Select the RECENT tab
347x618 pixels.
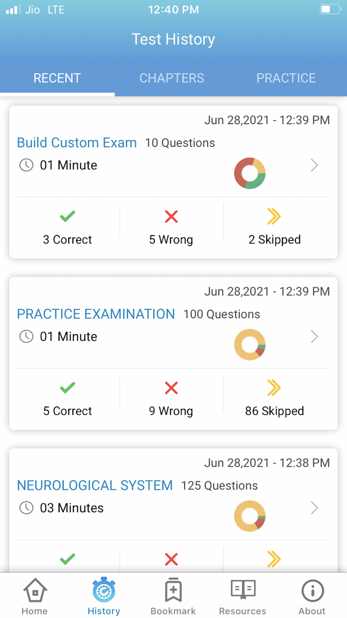tap(57, 78)
